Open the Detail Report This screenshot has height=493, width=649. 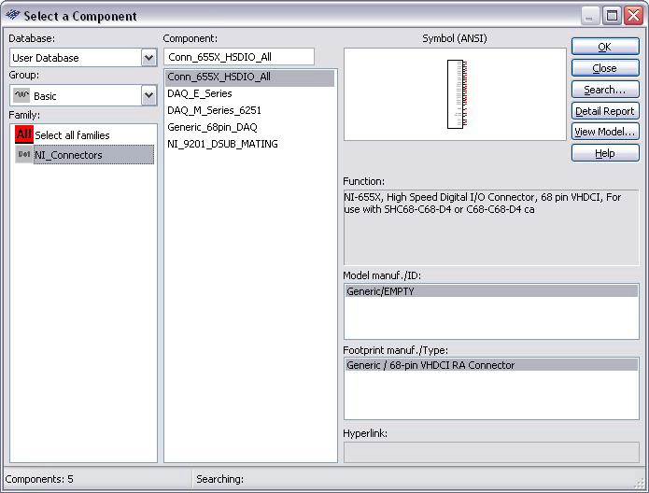[x=604, y=111]
